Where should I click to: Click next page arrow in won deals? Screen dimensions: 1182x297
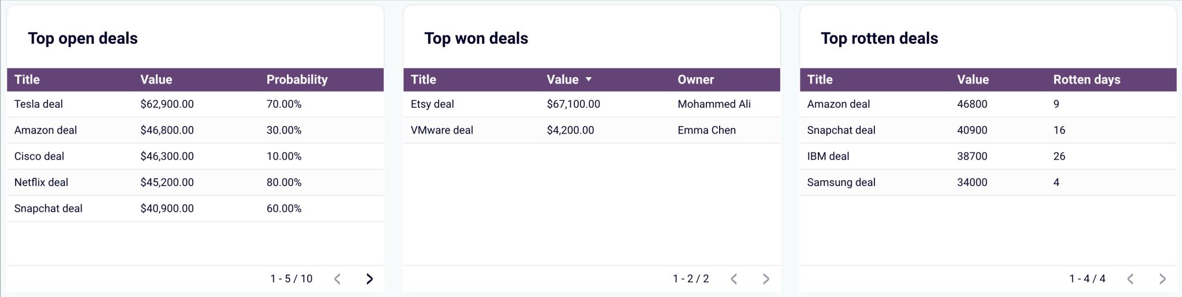[x=766, y=279]
